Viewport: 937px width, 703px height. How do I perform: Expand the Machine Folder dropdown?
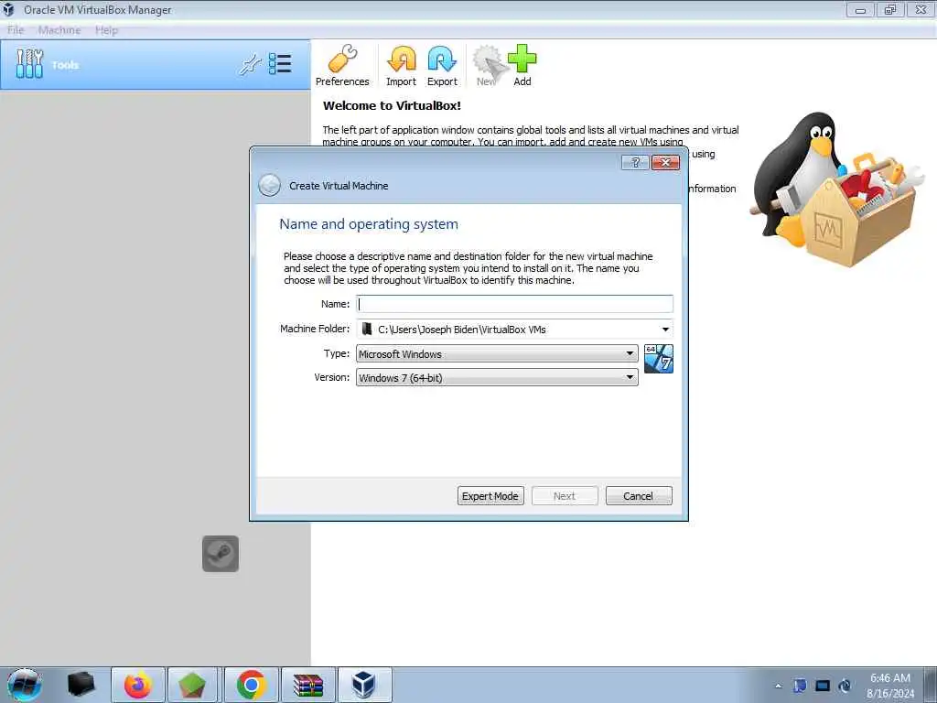pos(665,330)
